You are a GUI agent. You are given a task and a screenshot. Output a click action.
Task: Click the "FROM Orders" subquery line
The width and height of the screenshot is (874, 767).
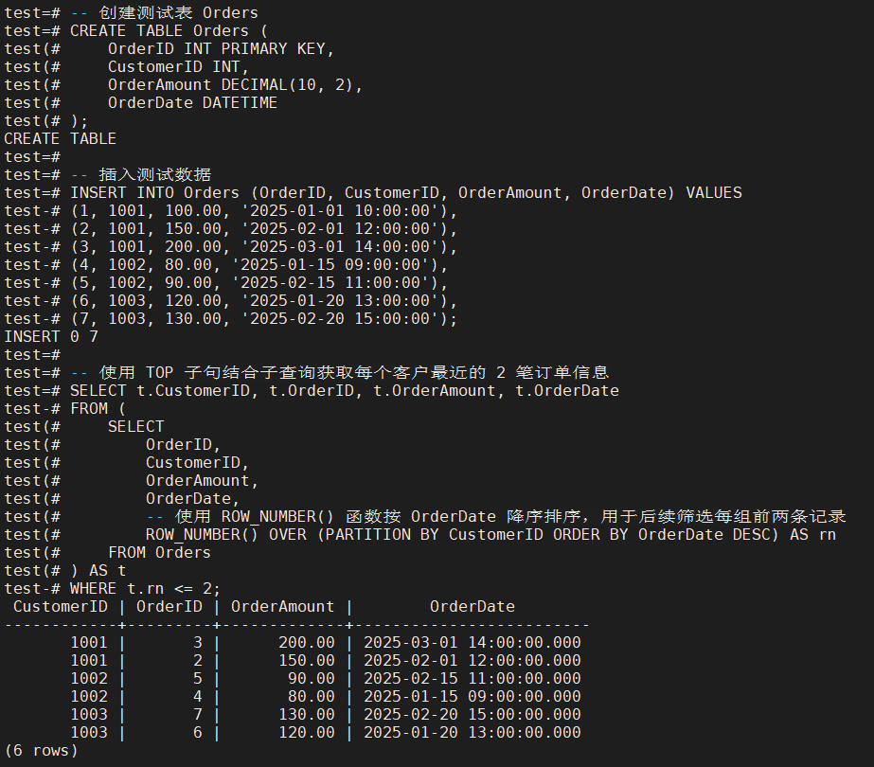coord(159,552)
